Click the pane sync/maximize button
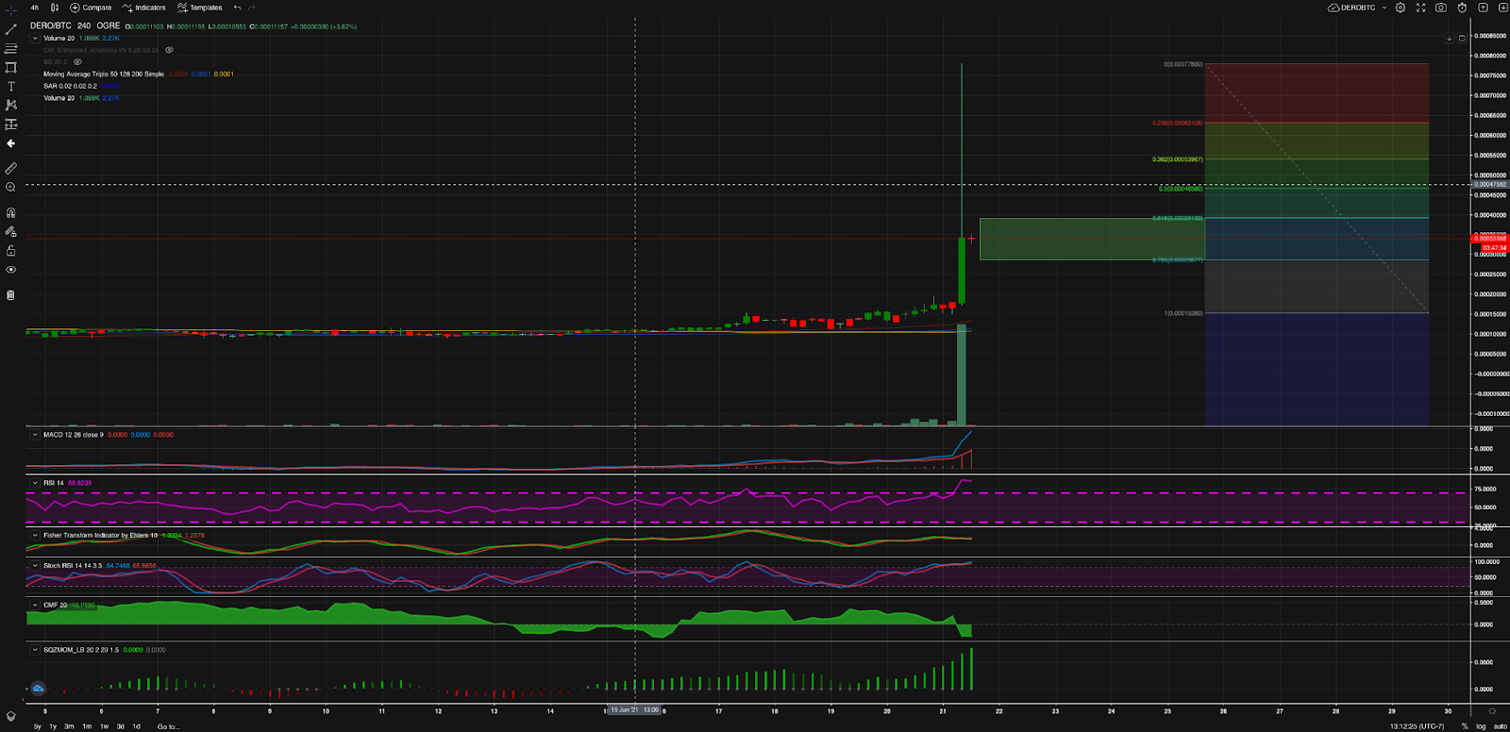The height and width of the screenshot is (732, 1510). [1462, 39]
